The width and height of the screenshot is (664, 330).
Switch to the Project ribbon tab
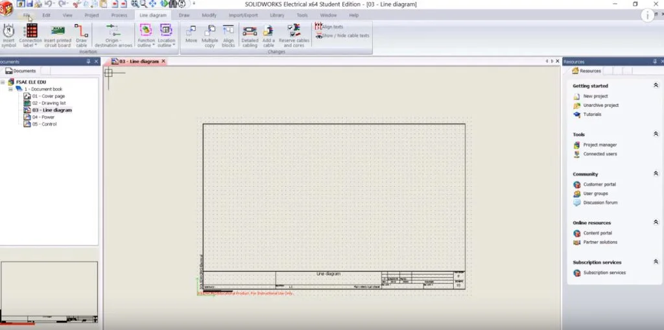91,16
